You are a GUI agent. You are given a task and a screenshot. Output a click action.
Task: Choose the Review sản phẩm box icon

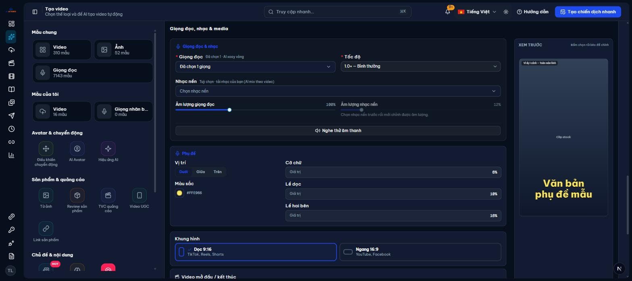tap(77, 195)
